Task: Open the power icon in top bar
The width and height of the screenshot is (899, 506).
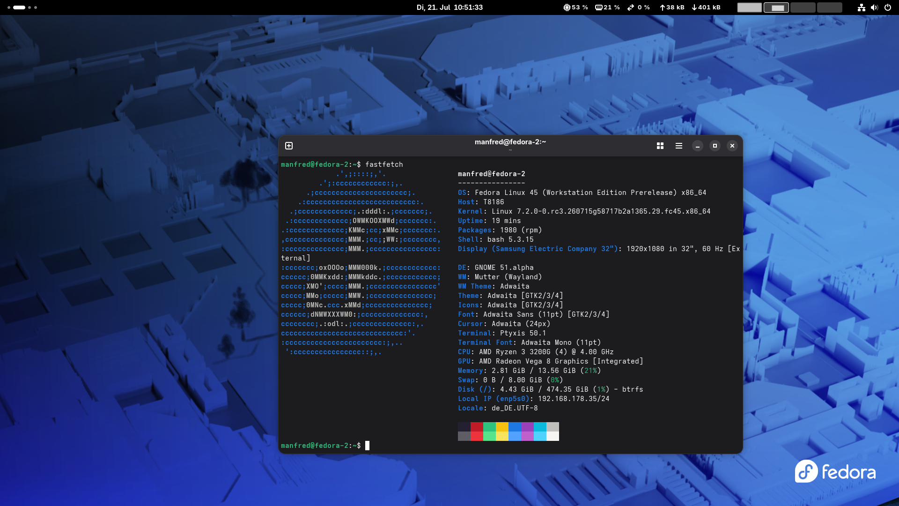Action: tap(887, 7)
